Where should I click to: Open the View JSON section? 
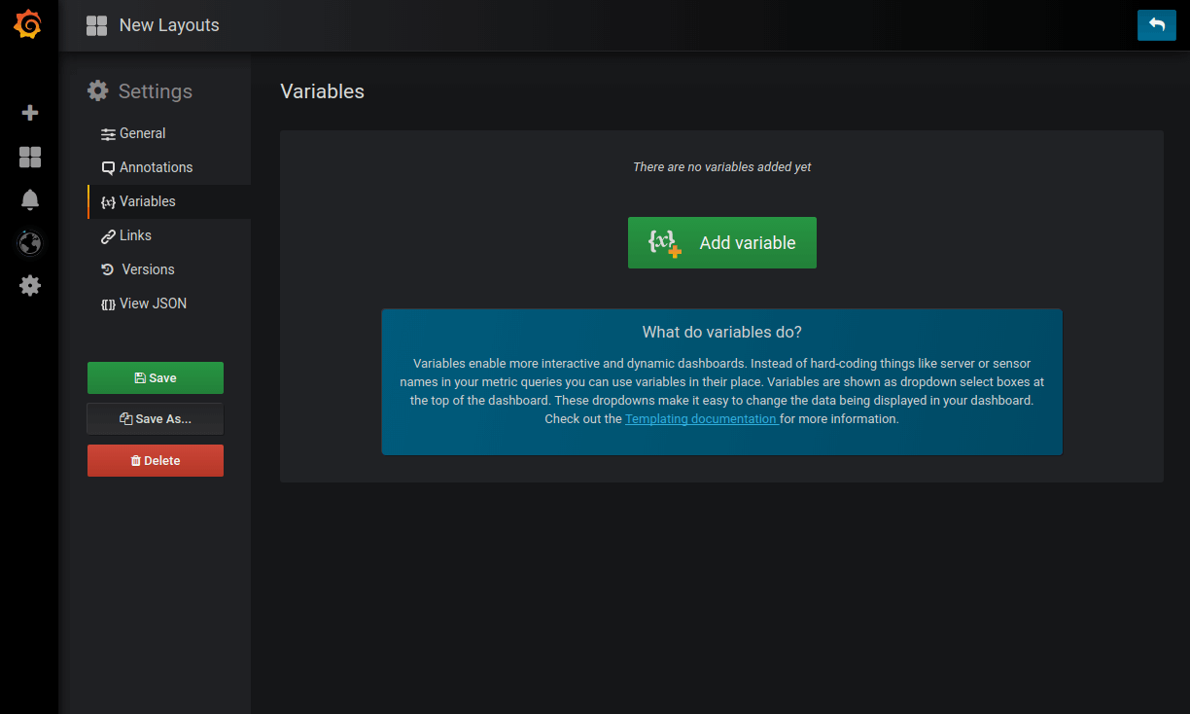click(153, 303)
